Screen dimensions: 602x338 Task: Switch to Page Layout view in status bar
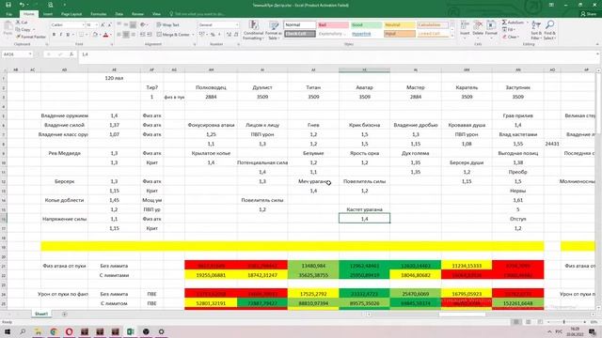pos(529,322)
